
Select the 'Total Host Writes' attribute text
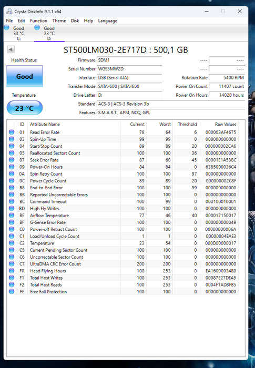click(46, 278)
